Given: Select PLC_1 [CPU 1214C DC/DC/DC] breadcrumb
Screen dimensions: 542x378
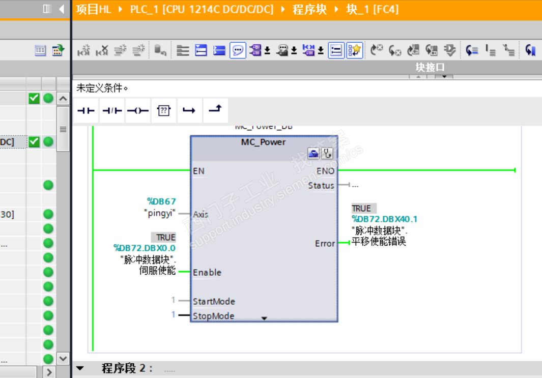Looking at the screenshot, I should (x=202, y=9).
